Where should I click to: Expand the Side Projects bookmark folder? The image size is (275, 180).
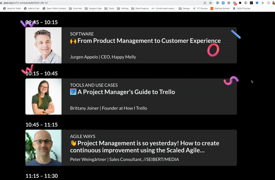(140, 8)
